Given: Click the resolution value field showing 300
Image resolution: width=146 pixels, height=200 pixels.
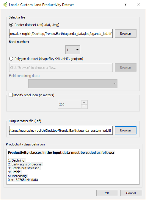Looking at the screenshot, I should point(70,104).
